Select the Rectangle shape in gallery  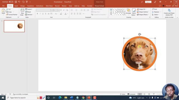(118, 10)
